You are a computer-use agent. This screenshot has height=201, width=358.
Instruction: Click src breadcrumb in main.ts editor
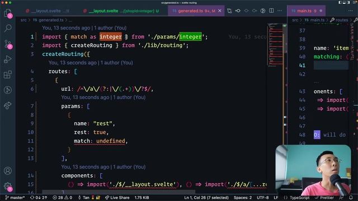(295, 20)
